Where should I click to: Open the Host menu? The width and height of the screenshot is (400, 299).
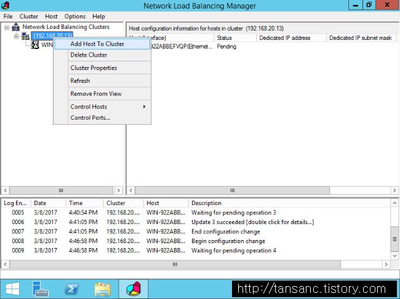(51, 17)
